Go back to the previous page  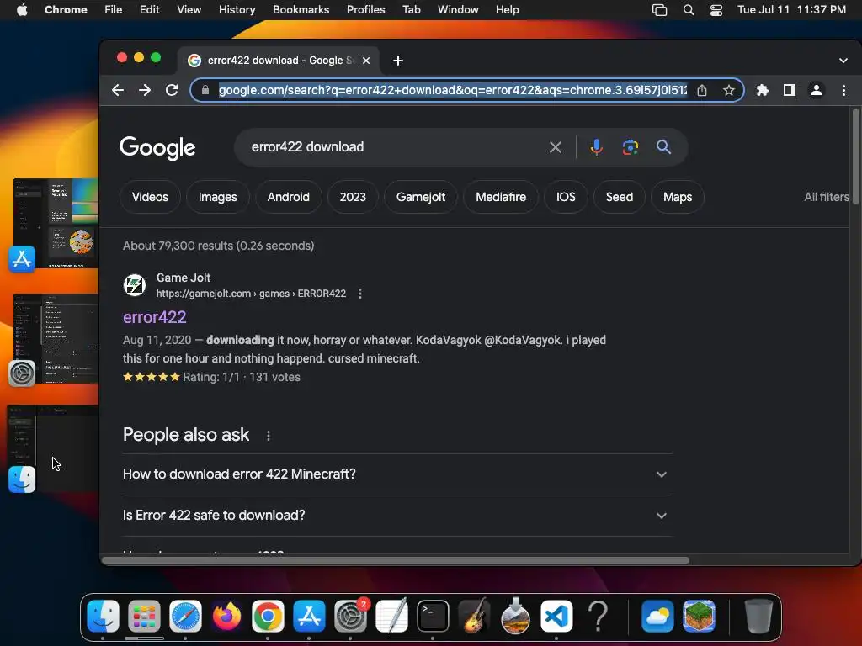(118, 90)
